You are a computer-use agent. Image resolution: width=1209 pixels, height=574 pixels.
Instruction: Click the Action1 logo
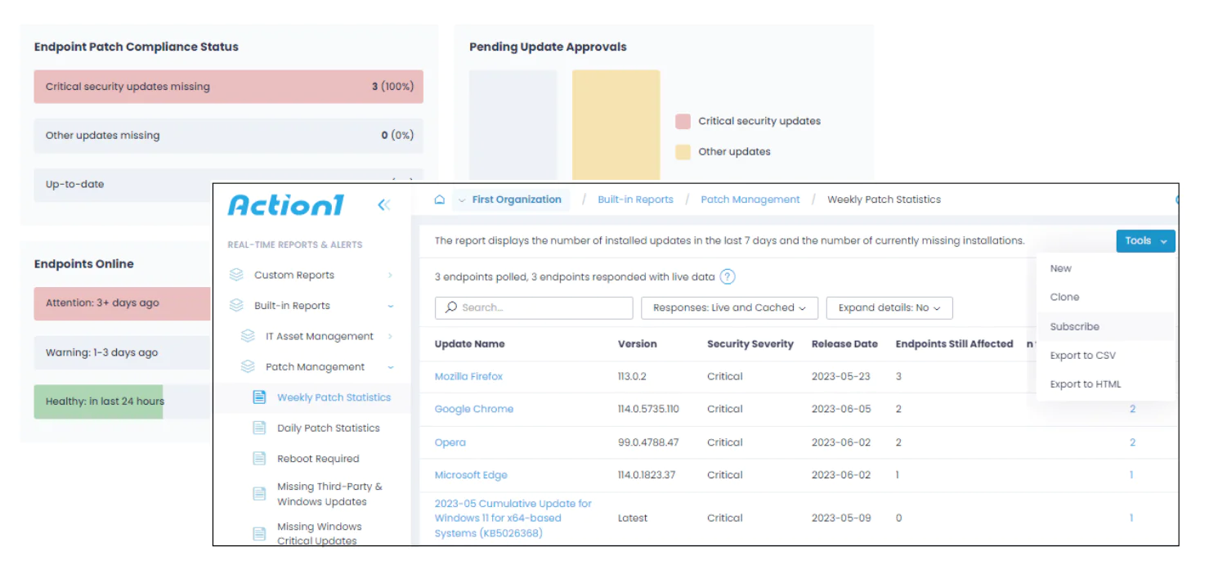(285, 204)
